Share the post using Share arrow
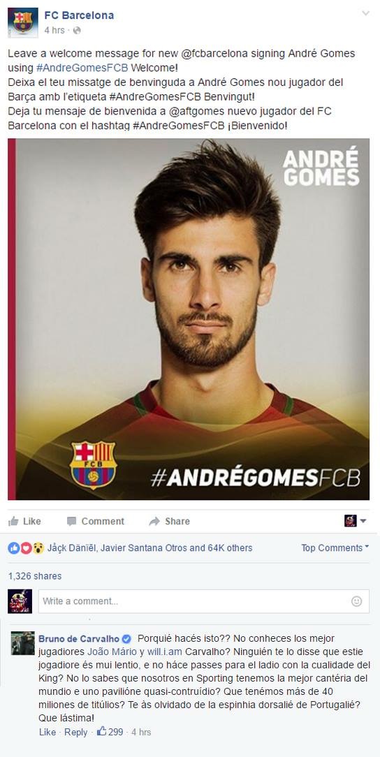Image resolution: width=380 pixels, height=757 pixels. pyautogui.click(x=170, y=521)
